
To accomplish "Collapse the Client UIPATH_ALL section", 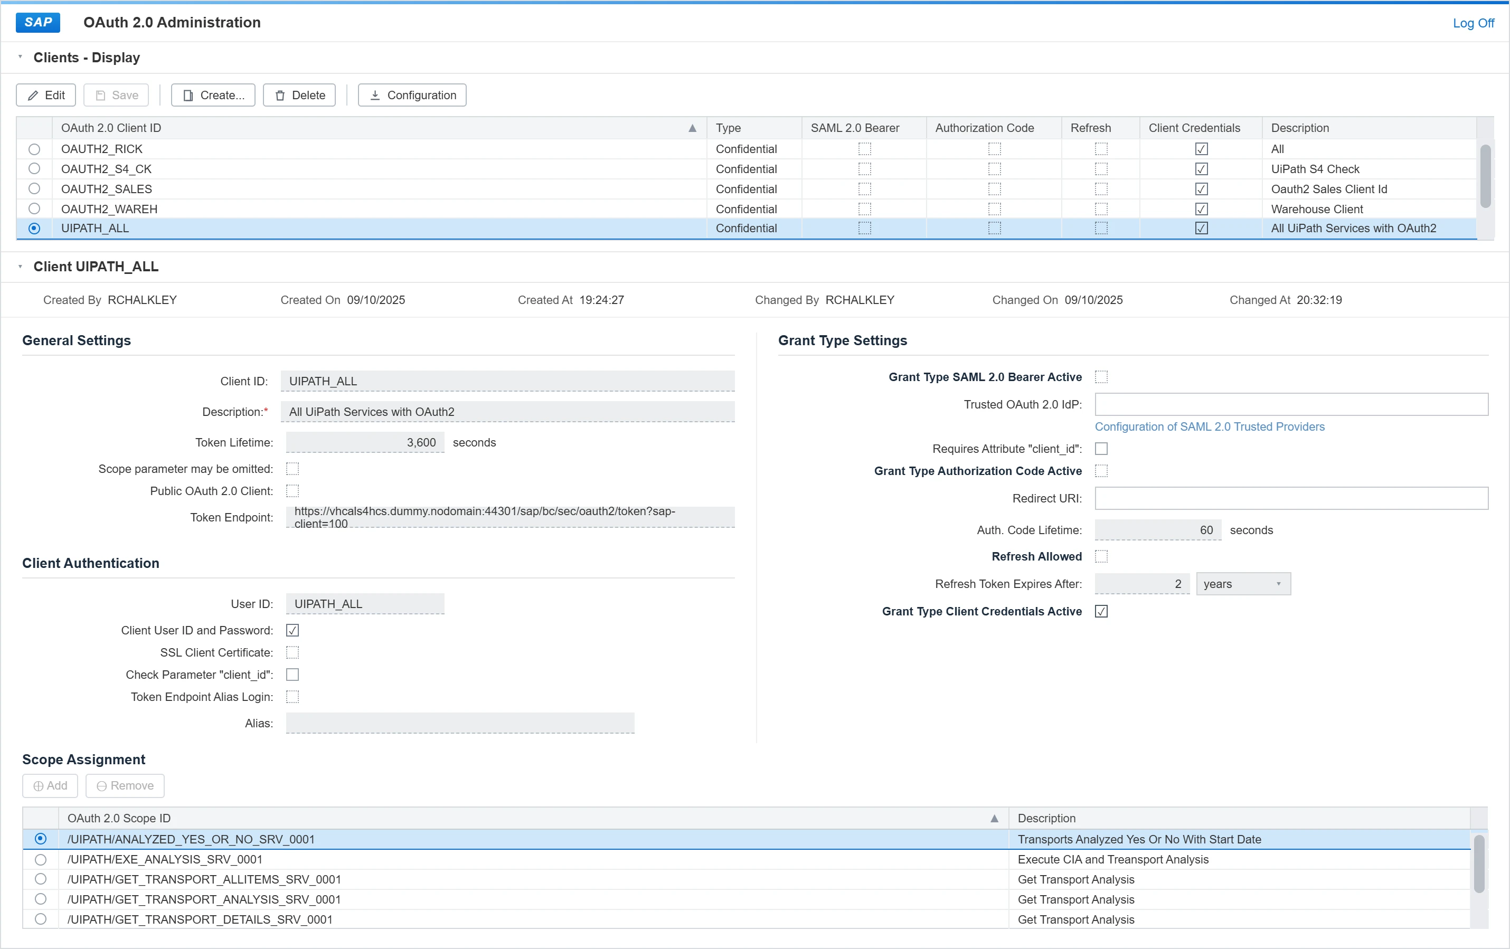I will coord(20,267).
